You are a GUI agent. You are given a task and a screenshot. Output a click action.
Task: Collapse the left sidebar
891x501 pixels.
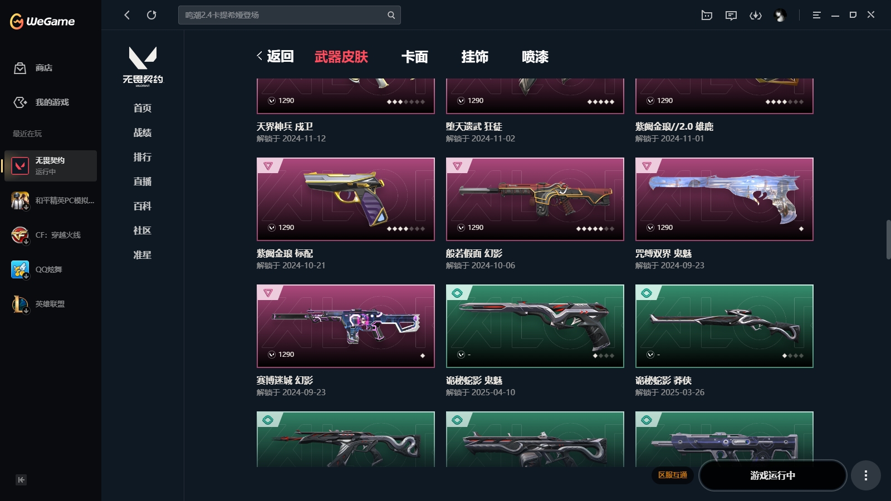click(21, 480)
